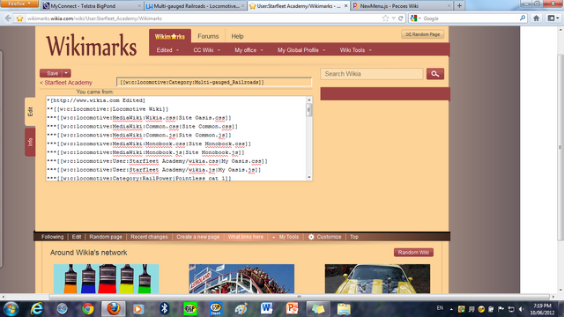
Task: Click the Wikia search magnifier button
Action: tap(434, 74)
